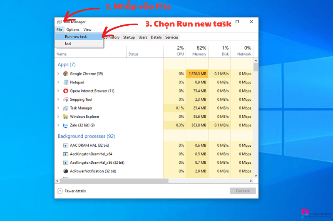
Task: Click the Opera Internet Browser icon
Action: click(66, 91)
